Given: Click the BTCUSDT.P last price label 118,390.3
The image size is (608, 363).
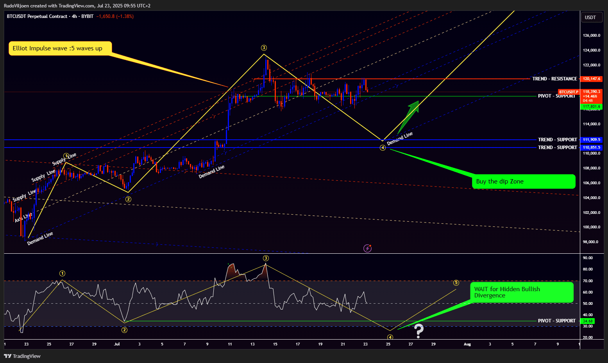Looking at the screenshot, I should click(x=591, y=92).
